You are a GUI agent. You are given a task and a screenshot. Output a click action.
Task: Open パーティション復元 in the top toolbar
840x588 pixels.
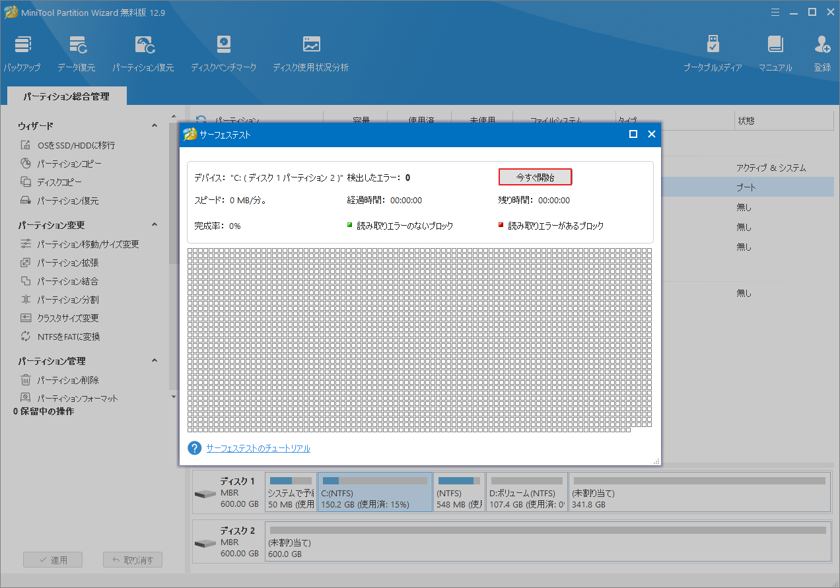tap(143, 53)
